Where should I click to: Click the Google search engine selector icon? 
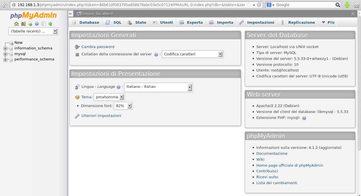pos(270,5)
